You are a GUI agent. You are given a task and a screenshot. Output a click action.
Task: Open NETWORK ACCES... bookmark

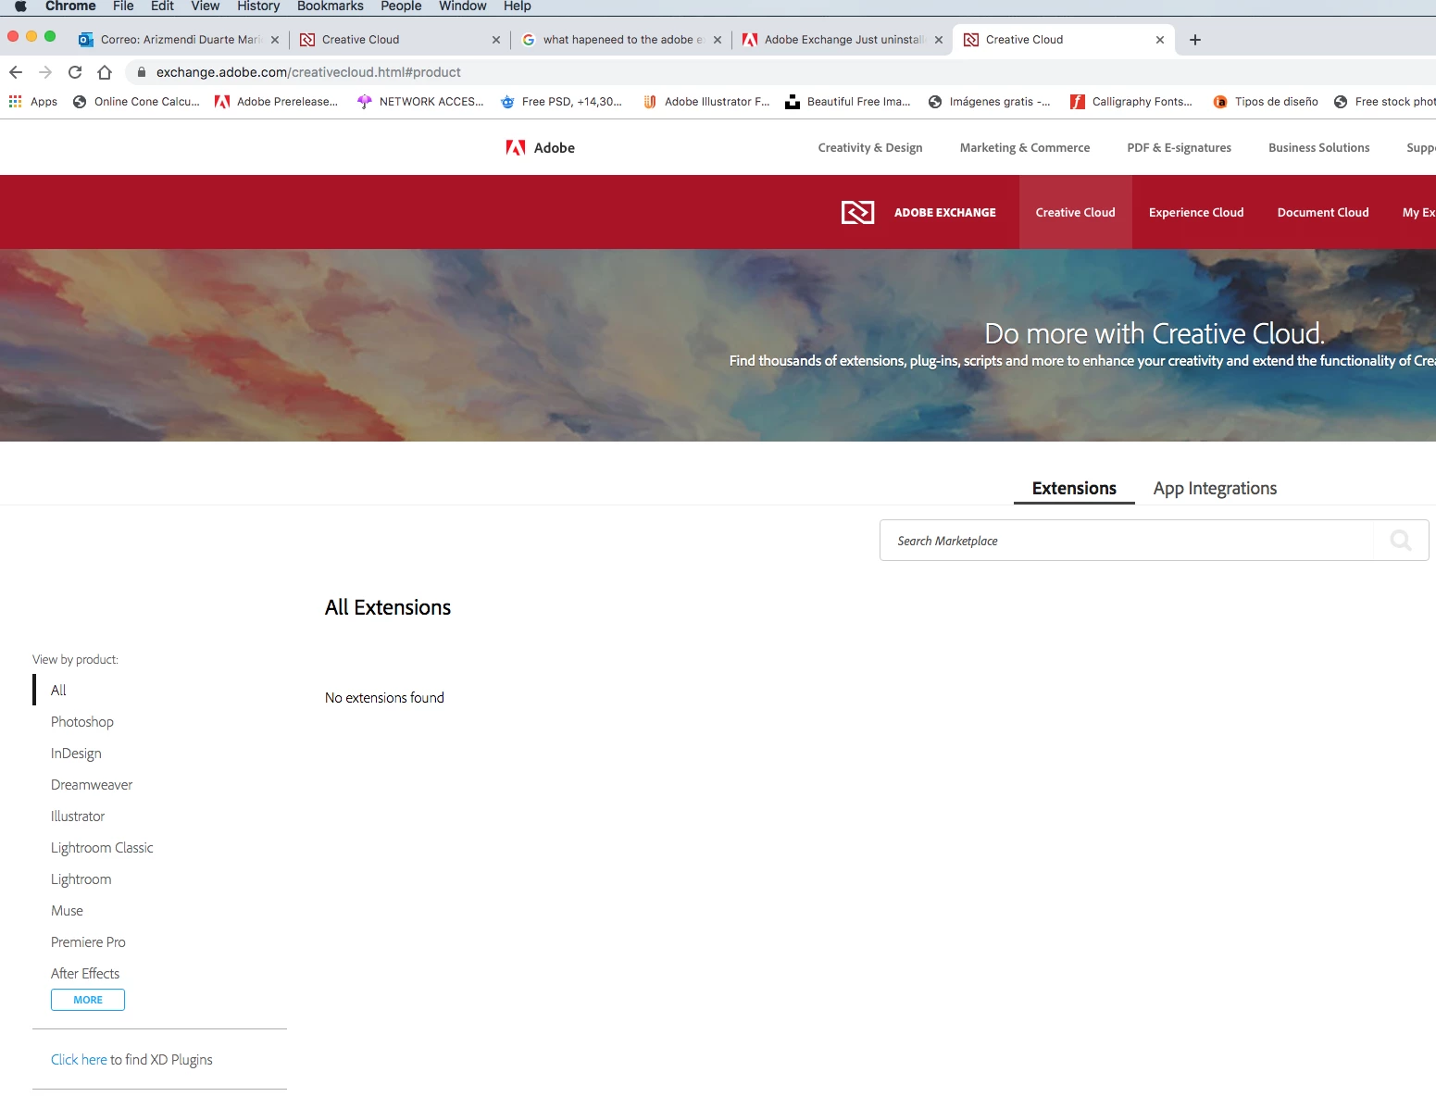coord(420,102)
